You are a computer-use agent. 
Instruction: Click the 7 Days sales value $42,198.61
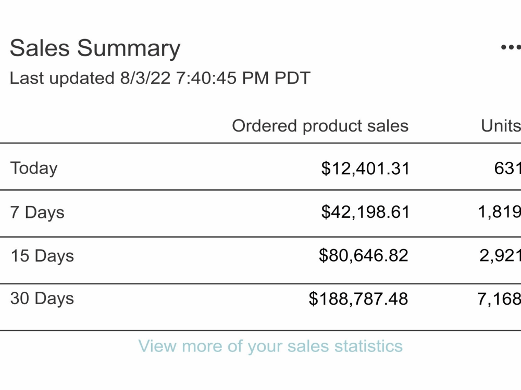(x=366, y=212)
